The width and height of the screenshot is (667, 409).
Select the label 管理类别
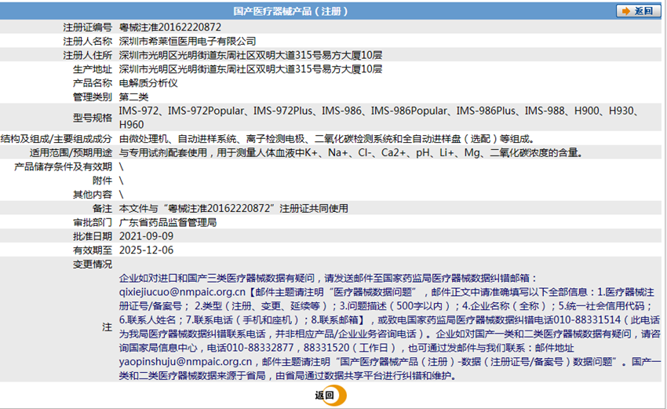click(x=93, y=97)
